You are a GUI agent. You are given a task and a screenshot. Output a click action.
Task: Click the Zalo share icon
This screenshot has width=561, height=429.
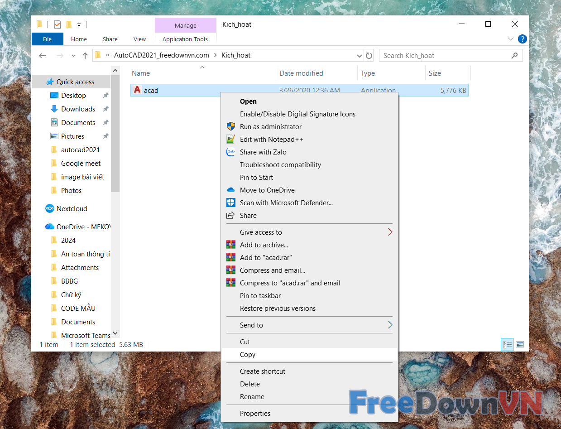point(231,152)
